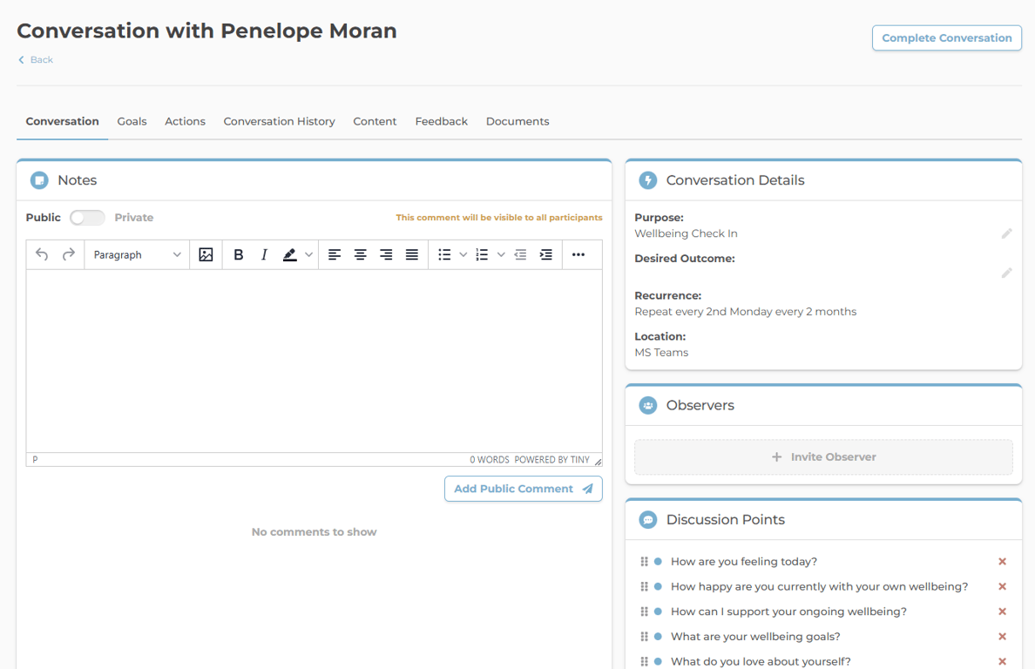The width and height of the screenshot is (1035, 669).
Task: Click the edit pencil beside Purpose
Action: 1006,233
